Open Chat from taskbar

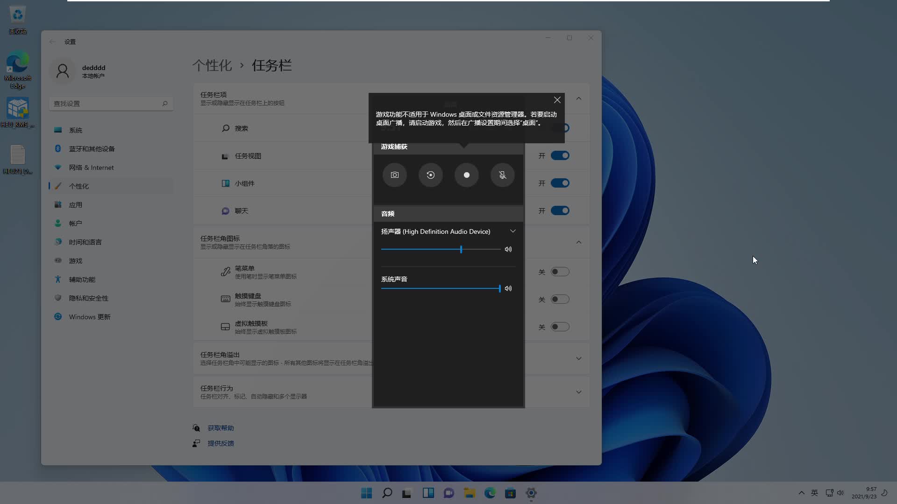click(449, 493)
